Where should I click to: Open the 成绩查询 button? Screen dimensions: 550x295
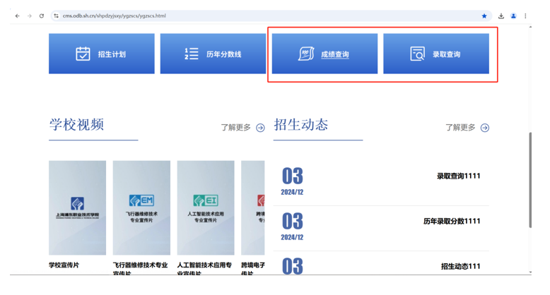click(324, 54)
